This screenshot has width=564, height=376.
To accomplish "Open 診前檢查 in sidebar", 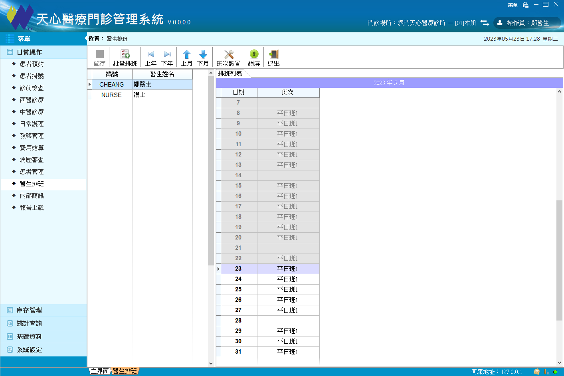I will pos(32,88).
